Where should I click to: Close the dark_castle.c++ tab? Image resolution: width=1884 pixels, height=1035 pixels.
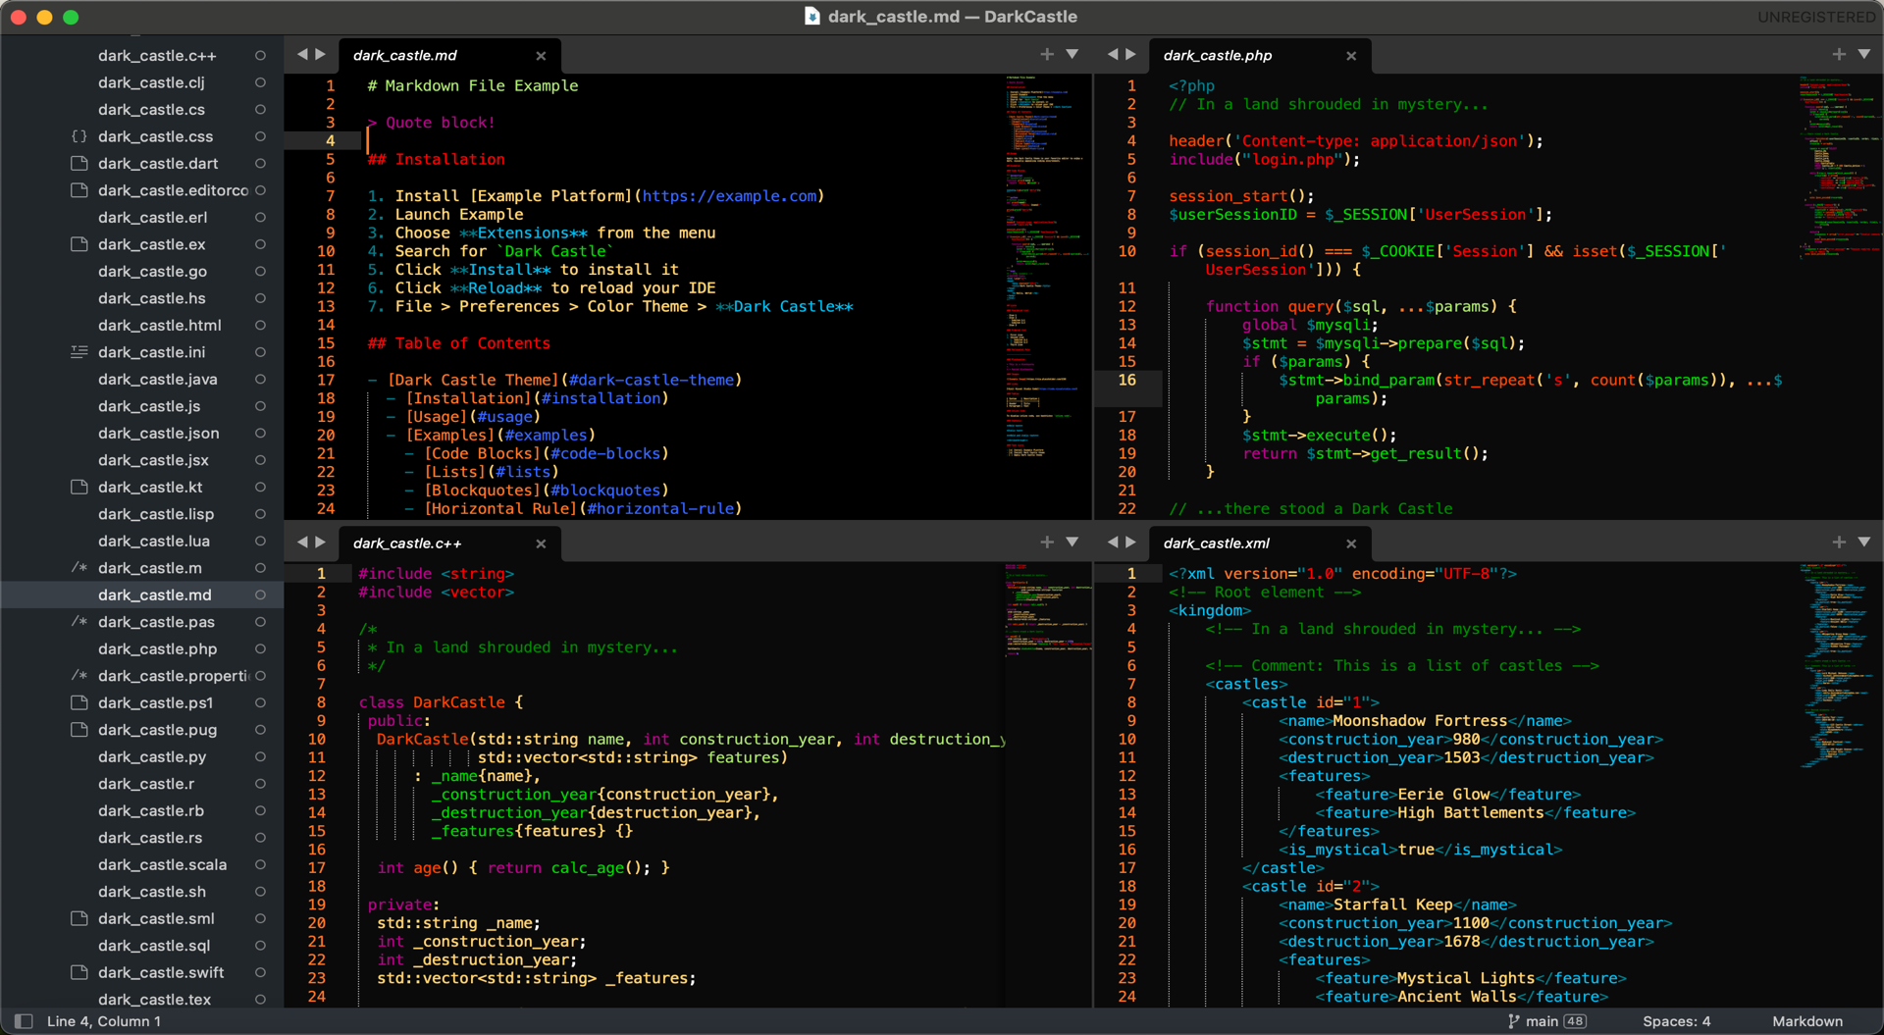coord(541,543)
